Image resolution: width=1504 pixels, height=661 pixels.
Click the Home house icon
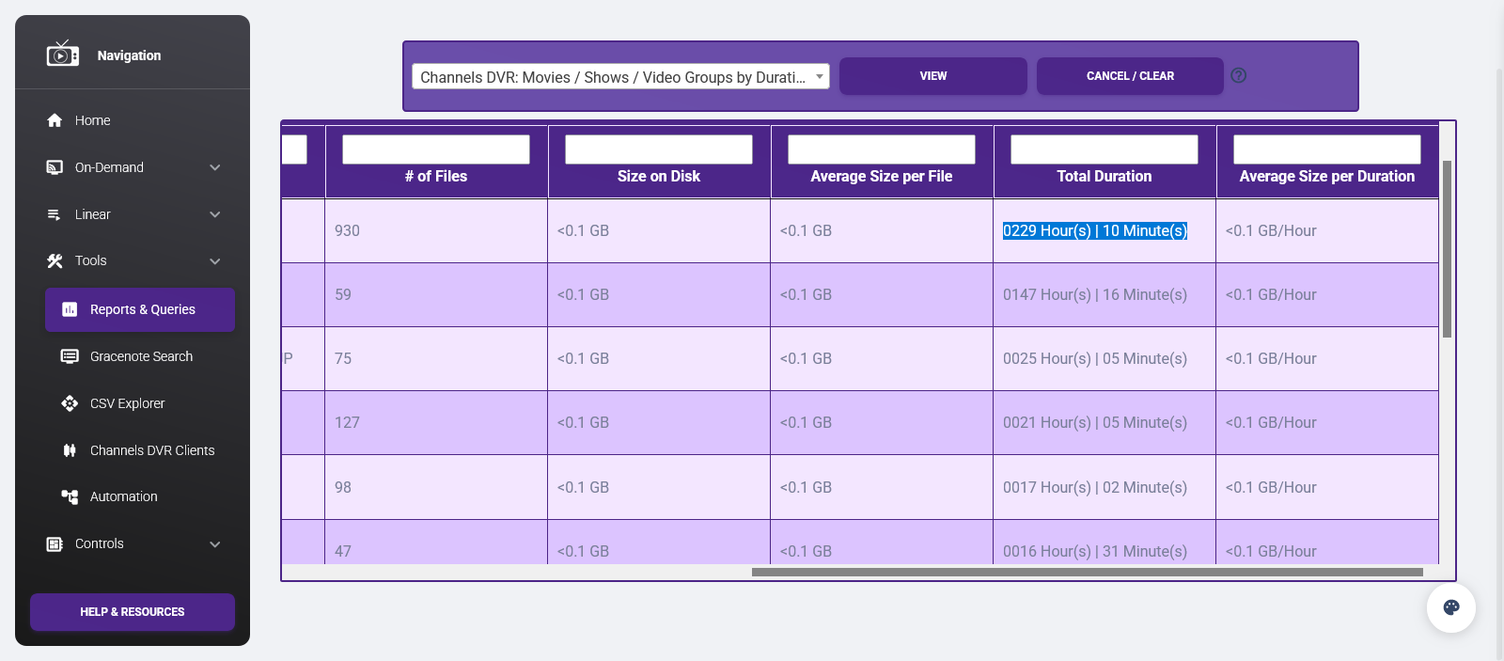pyautogui.click(x=55, y=120)
